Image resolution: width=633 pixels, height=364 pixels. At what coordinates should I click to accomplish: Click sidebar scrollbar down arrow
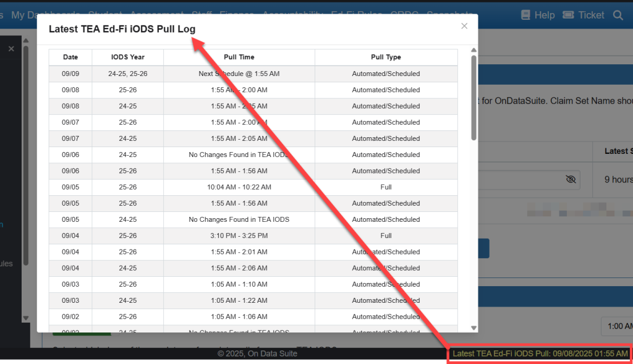(x=25, y=318)
